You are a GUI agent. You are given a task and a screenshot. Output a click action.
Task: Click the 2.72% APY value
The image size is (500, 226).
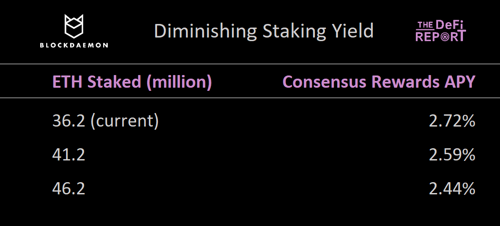(452, 121)
